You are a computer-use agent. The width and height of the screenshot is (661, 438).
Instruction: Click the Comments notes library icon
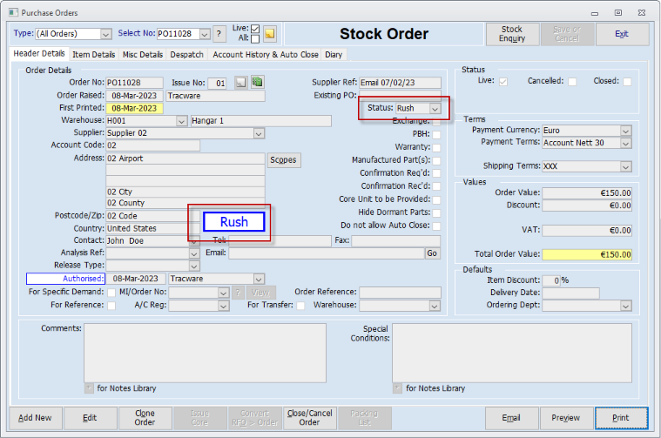(89, 387)
